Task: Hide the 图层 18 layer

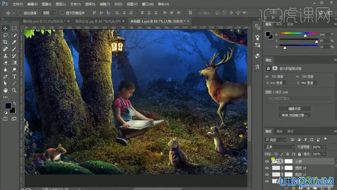Action: (267, 168)
